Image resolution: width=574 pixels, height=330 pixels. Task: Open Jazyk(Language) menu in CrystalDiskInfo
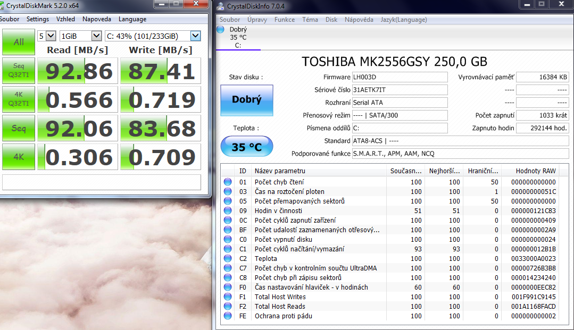pyautogui.click(x=404, y=20)
